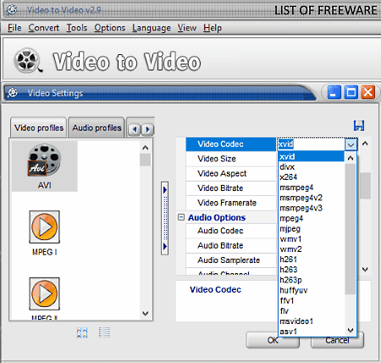Select the Audio Samplerate property row
Image resolution: width=381 pixels, height=363 pixels.
tap(231, 260)
